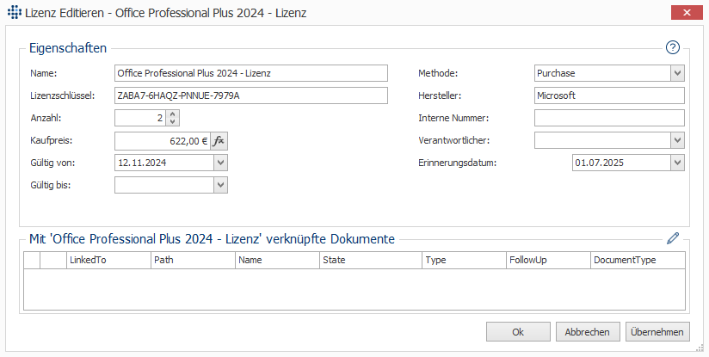Sort by the Path column header

[x=193, y=260]
